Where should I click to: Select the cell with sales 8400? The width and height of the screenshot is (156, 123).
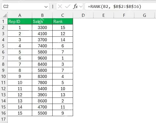point(42,64)
